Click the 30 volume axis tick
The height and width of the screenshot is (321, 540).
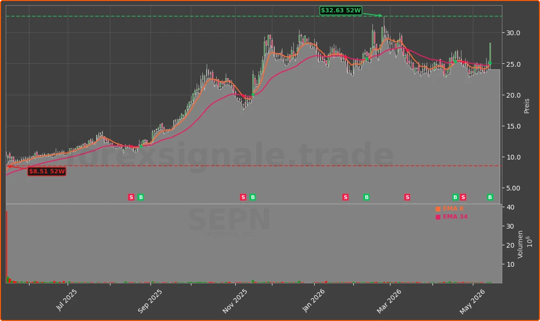(511, 226)
